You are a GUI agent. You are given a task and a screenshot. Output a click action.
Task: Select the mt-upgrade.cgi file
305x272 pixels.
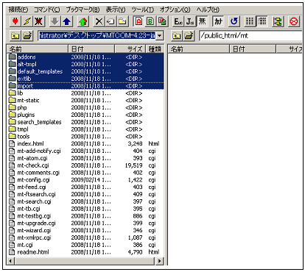(85, 223)
